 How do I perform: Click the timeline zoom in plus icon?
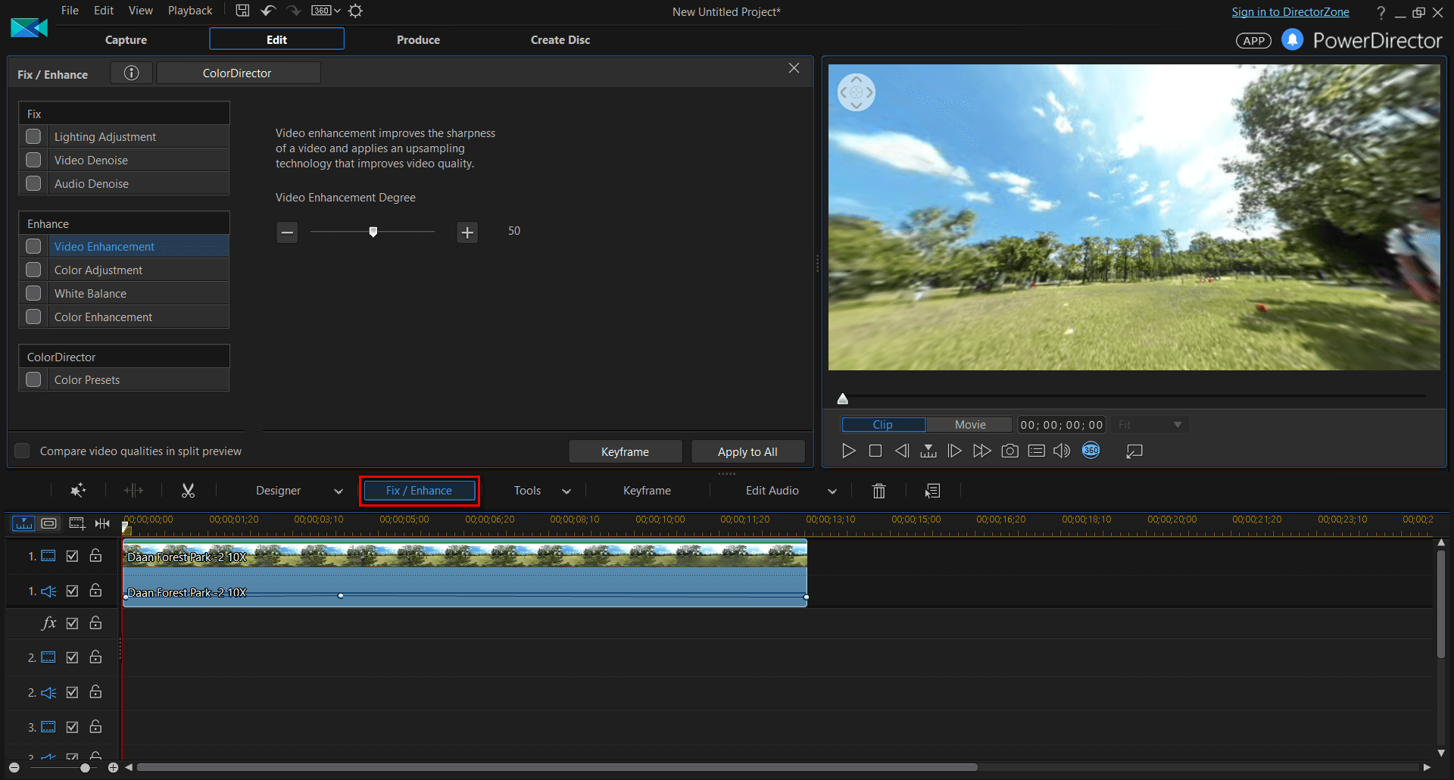(x=113, y=768)
